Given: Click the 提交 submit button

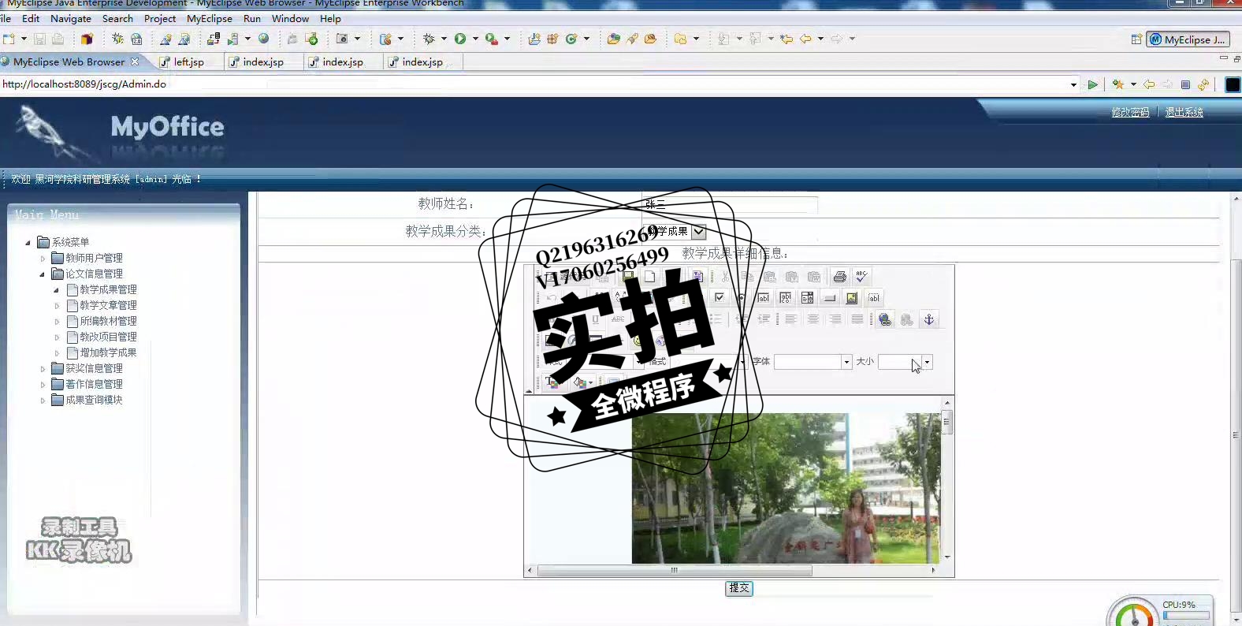Looking at the screenshot, I should coord(739,588).
